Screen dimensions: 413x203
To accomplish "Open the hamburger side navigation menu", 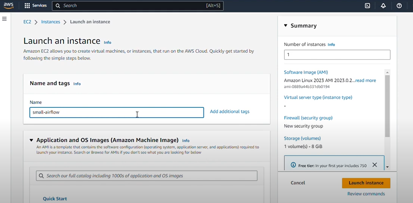I will coord(4,19).
